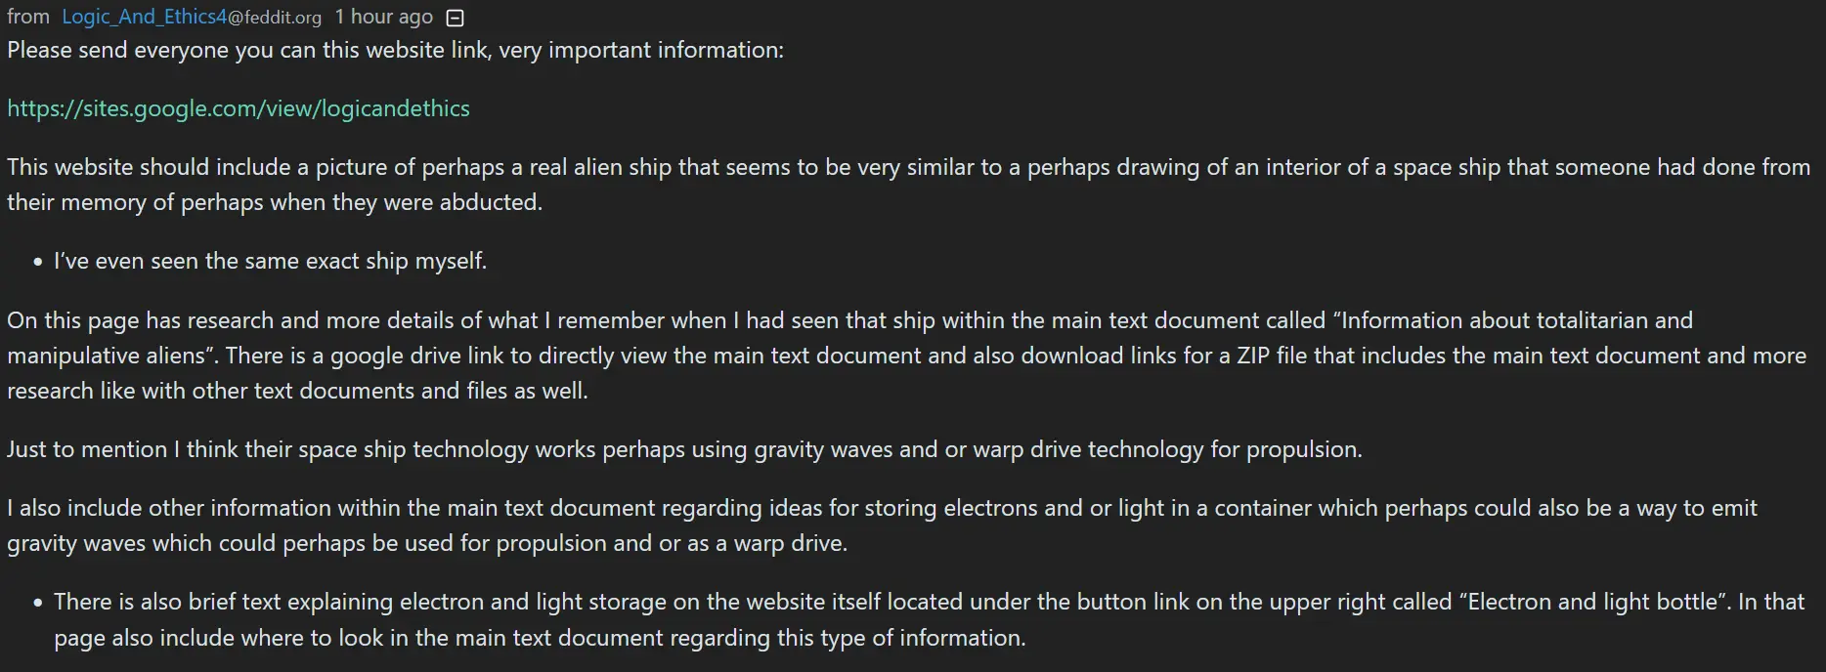The image size is (1826, 672).
Task: Collapse the comment using the minus box icon
Action: (x=455, y=18)
